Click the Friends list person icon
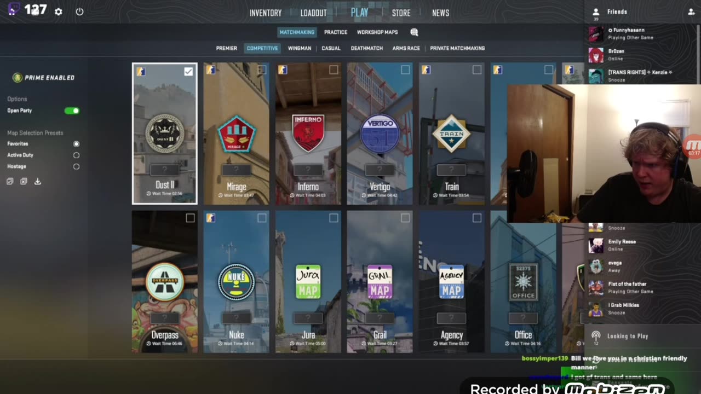701x394 pixels. pos(596,11)
